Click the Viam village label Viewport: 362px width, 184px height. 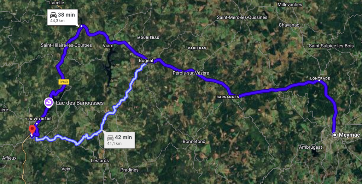(x=108, y=46)
